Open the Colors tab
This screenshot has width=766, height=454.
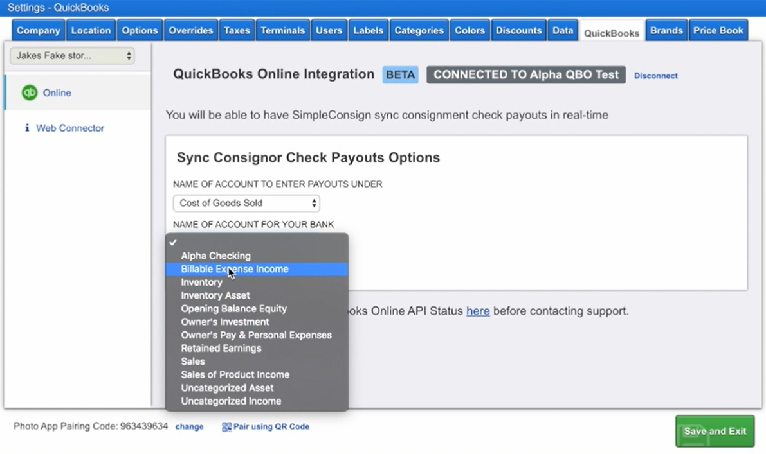[470, 30]
